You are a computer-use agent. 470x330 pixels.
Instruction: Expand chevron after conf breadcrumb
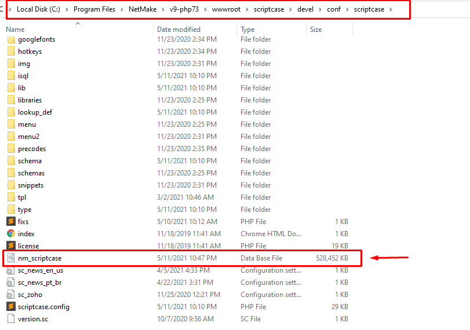[x=347, y=10]
